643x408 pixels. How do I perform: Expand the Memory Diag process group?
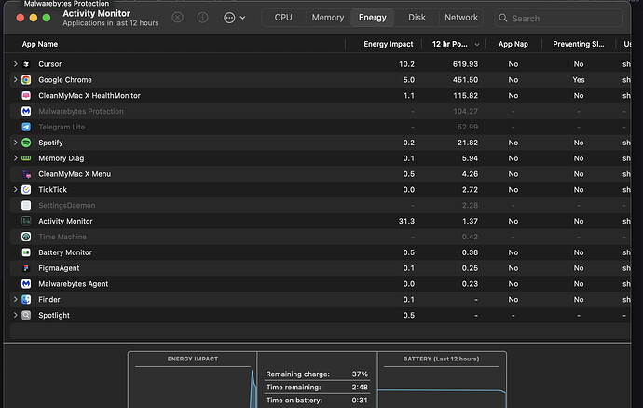click(x=15, y=157)
